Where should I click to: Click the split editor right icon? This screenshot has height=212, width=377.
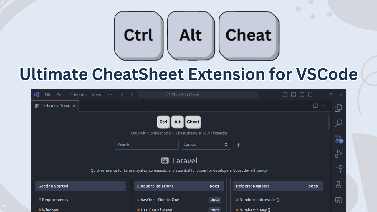coord(315,106)
